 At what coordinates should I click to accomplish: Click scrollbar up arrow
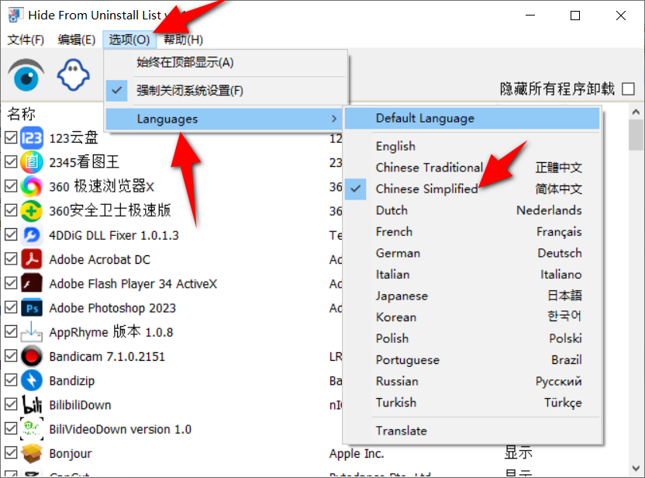(636, 112)
